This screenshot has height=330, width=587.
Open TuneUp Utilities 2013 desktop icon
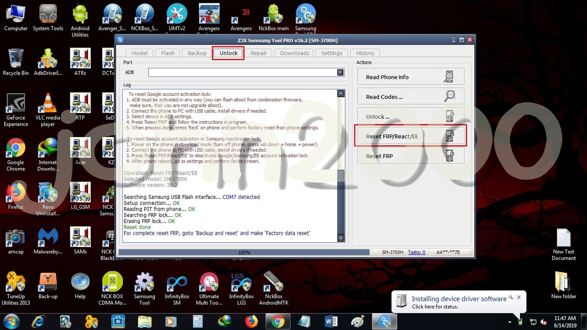pos(16,289)
